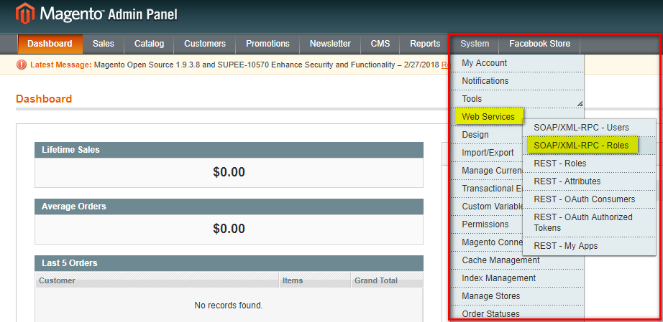663x322 pixels.
Task: Sort orders by Customer column header
Action: [57, 280]
